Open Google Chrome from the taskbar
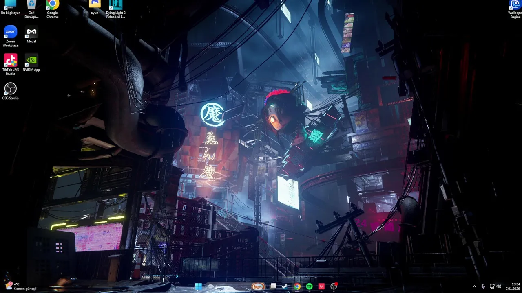Image resolution: width=522 pixels, height=293 pixels. (x=297, y=286)
